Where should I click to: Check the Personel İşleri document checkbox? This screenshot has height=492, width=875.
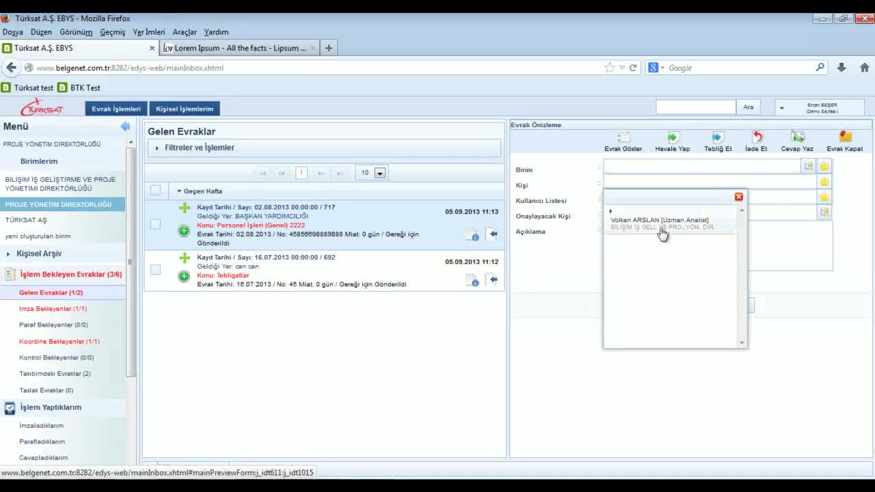[x=155, y=224]
